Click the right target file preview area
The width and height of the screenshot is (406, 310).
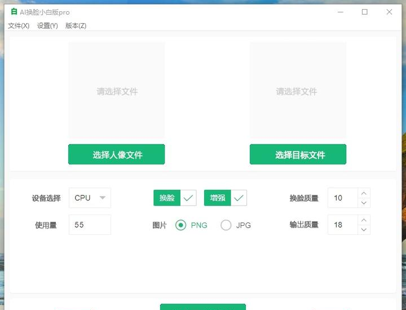(298, 90)
